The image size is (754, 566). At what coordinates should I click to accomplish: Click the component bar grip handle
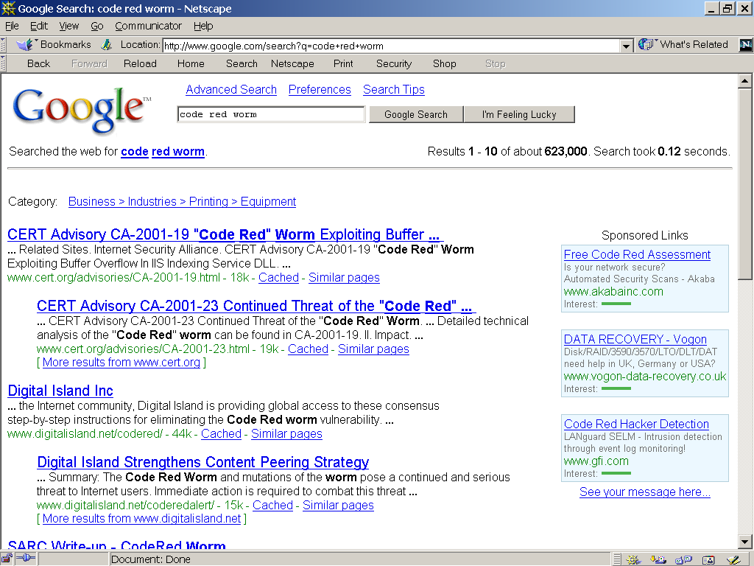point(617,559)
